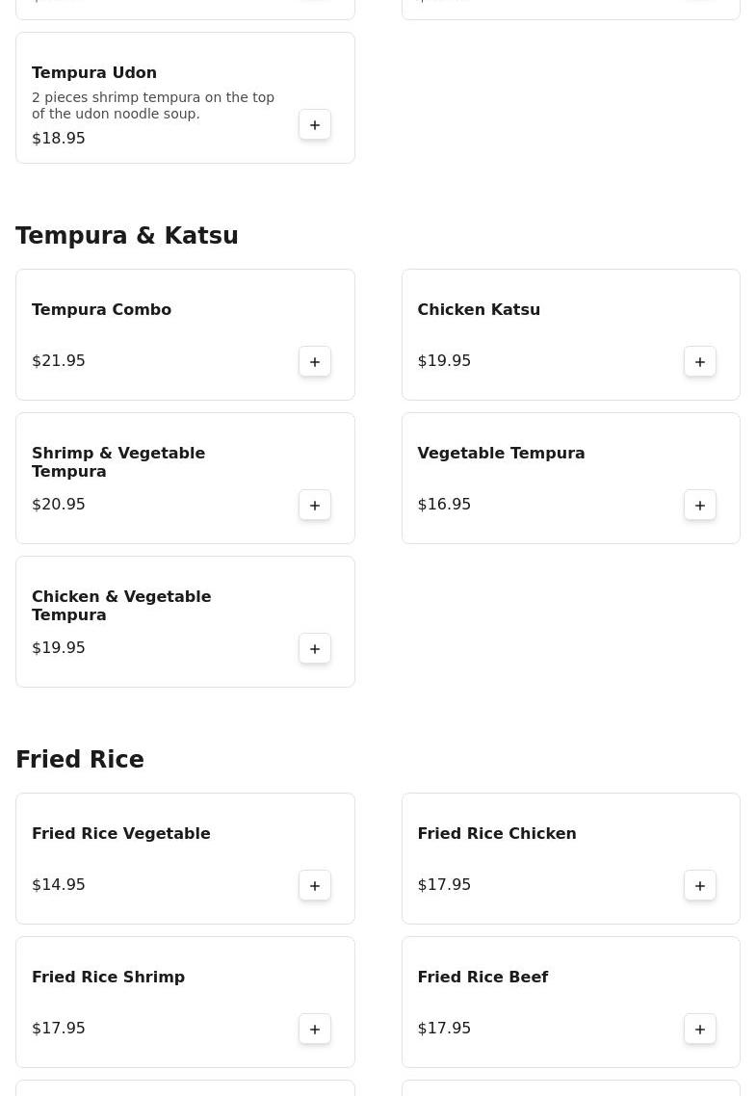The width and height of the screenshot is (756, 1096).
Task: Click the Tempura & Katsu section heading
Action: [x=127, y=236]
